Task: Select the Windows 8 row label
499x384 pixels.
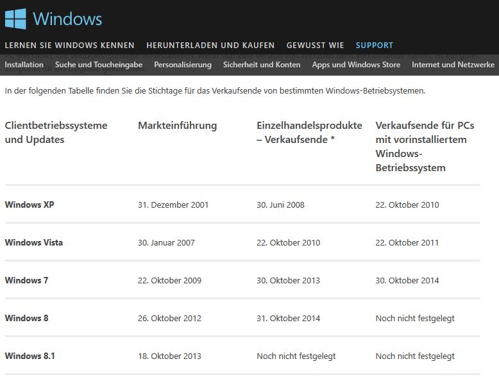Action: [x=26, y=318]
